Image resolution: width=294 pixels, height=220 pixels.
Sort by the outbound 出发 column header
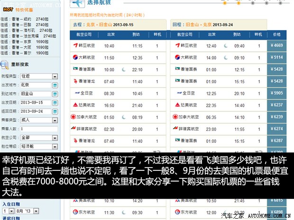pos(110,35)
